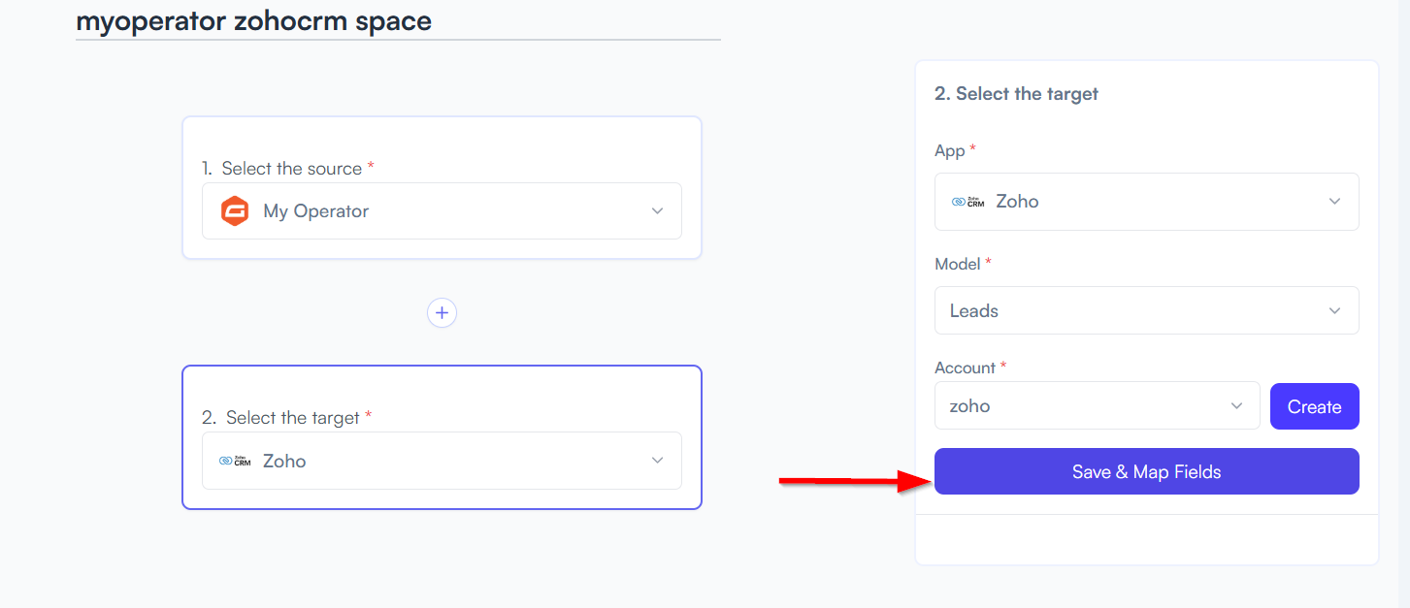Edit the myoperator zohocrm space title
This screenshot has width=1410, height=608.
coord(254,20)
